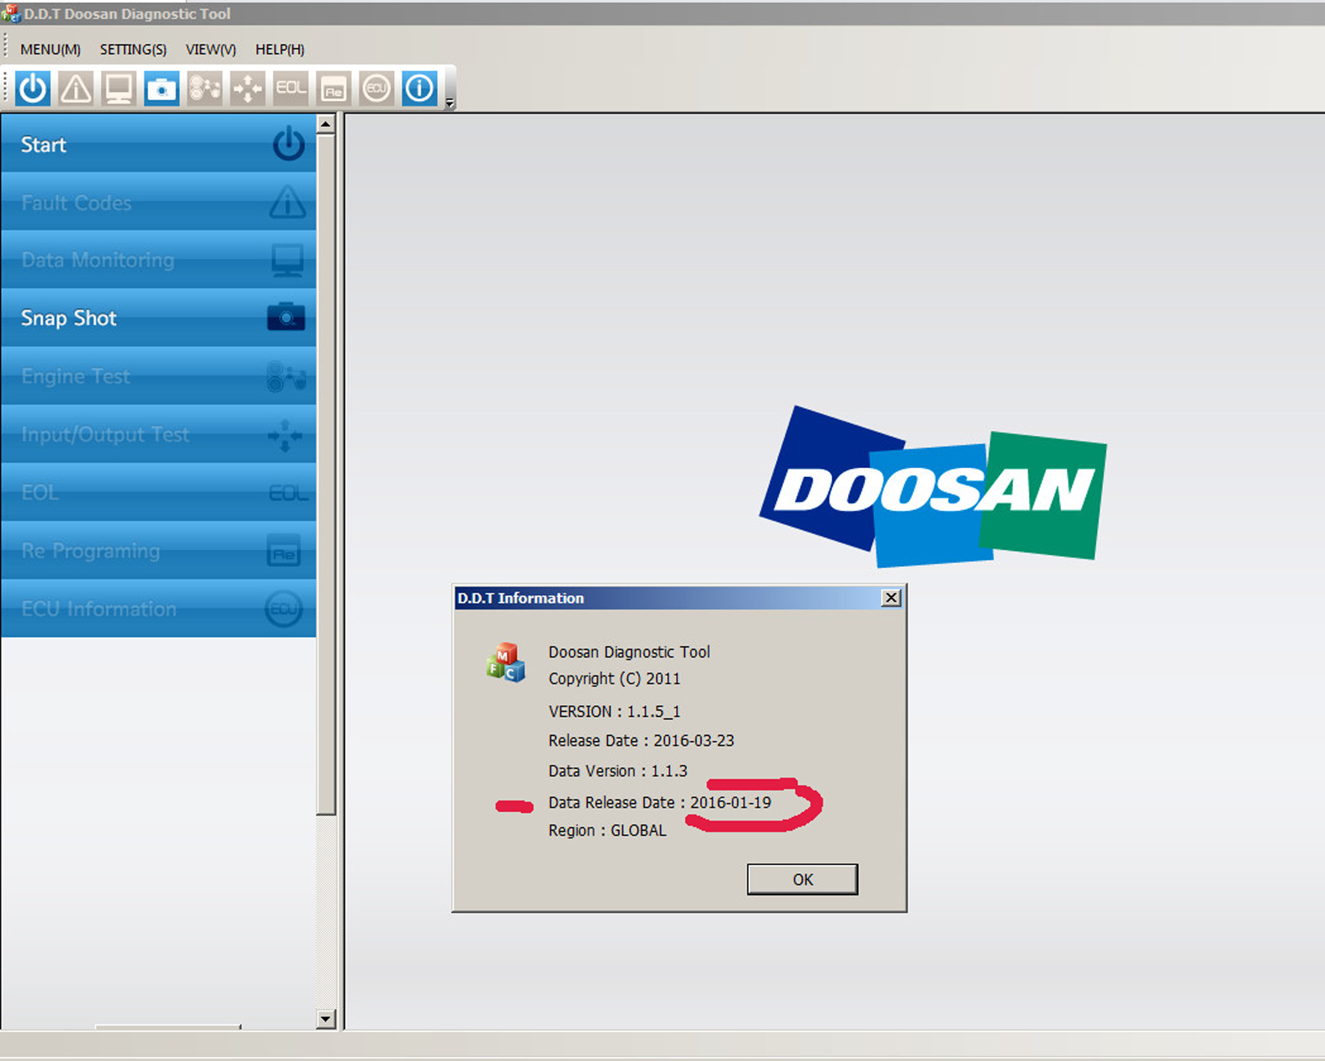1325x1061 pixels.
Task: Open the D.D.T Information toolbar icon
Action: click(x=419, y=89)
